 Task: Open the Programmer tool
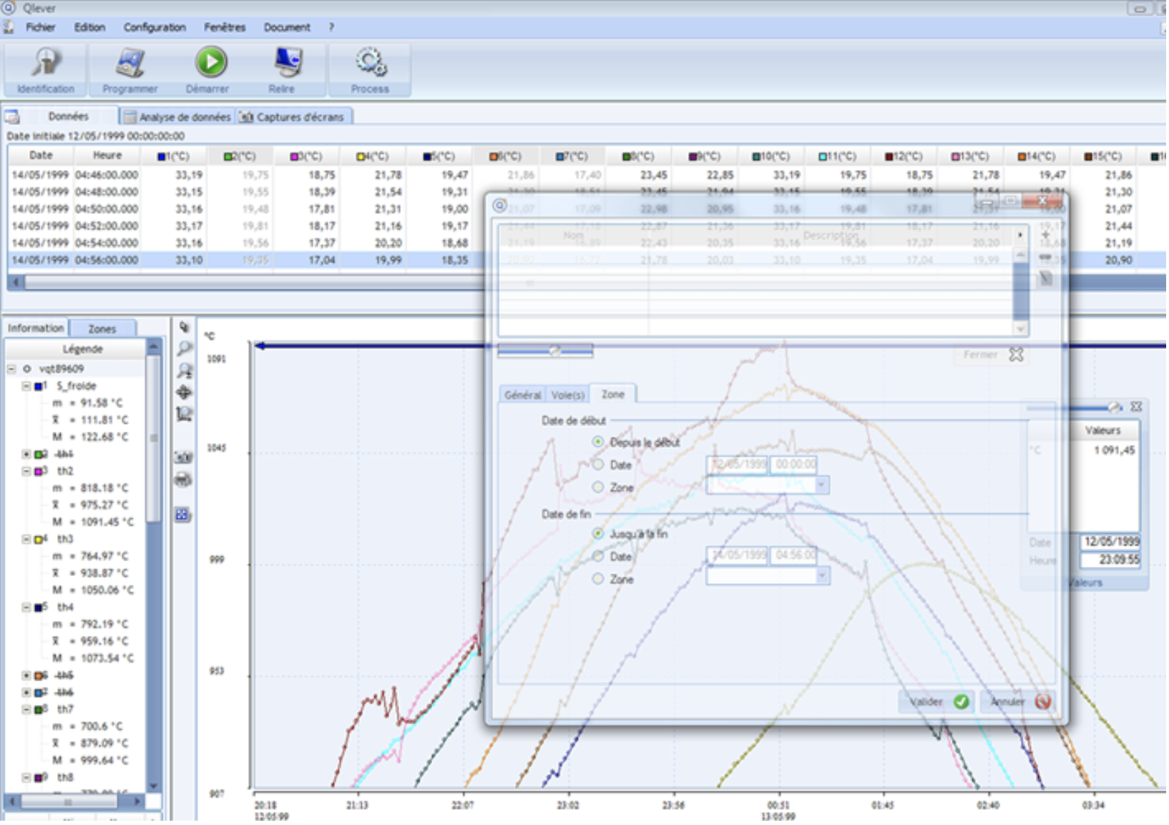(x=130, y=69)
